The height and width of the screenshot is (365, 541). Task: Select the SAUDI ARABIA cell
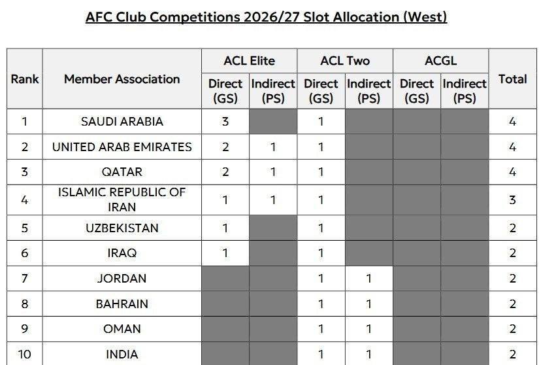pos(122,122)
